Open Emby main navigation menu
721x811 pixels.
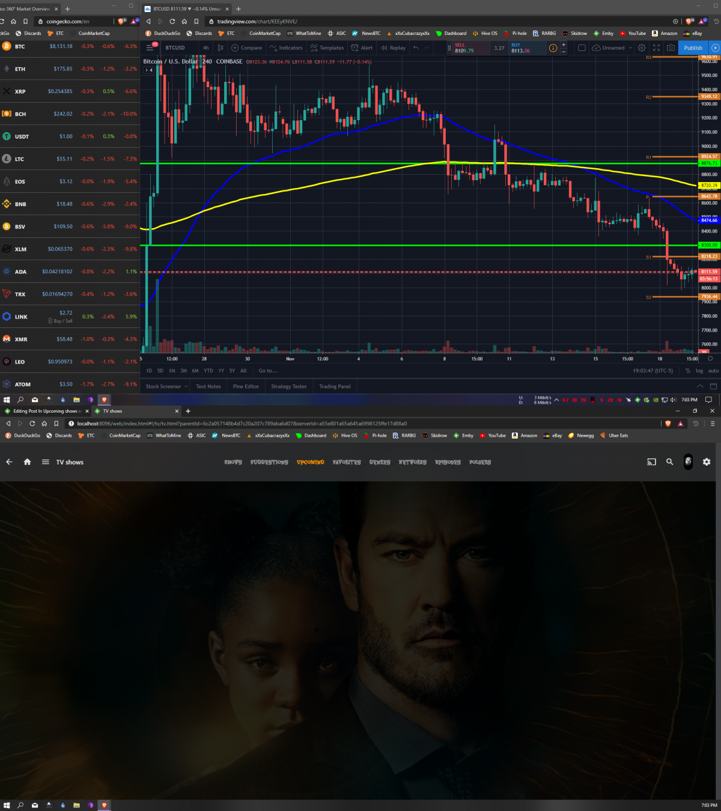(45, 462)
